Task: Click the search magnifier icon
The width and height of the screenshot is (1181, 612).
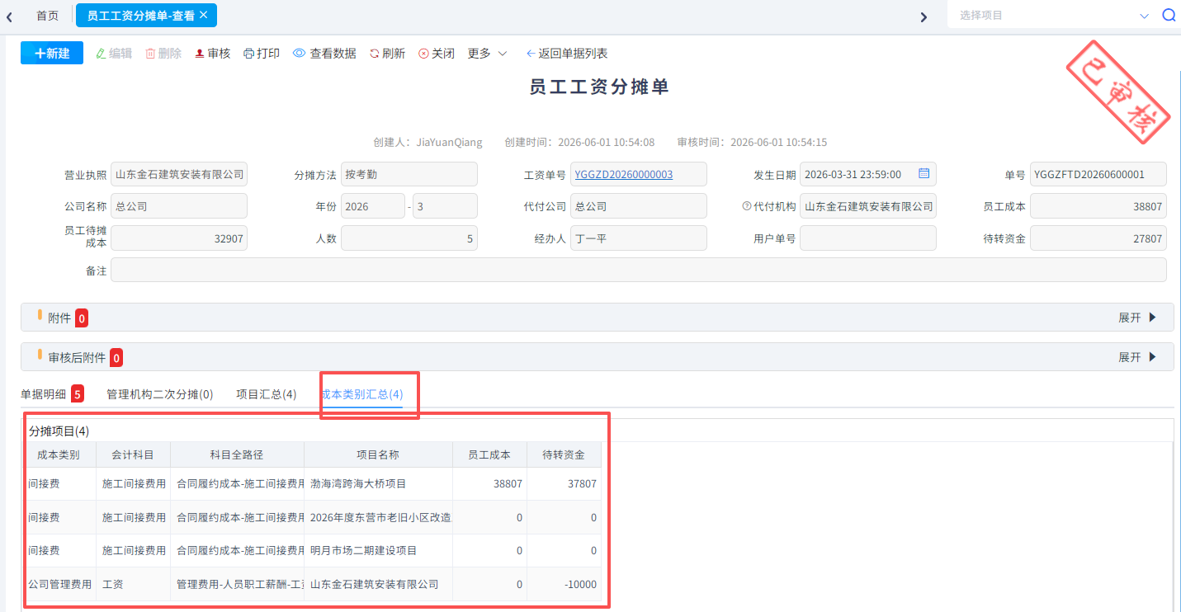Action: click(x=1169, y=15)
